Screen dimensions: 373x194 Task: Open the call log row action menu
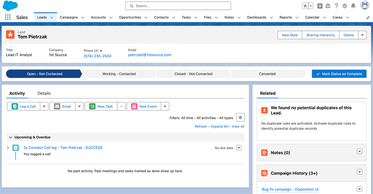coord(239,148)
